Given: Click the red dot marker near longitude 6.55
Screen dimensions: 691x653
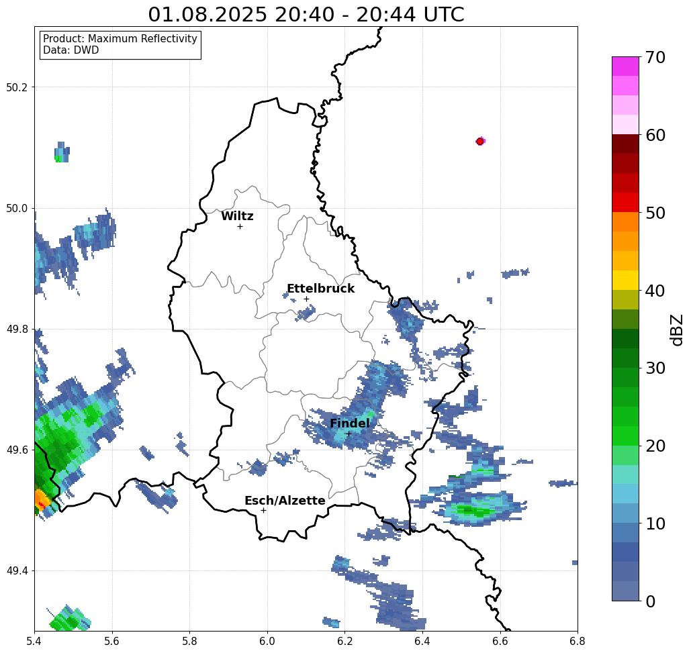Looking at the screenshot, I should 479,142.
